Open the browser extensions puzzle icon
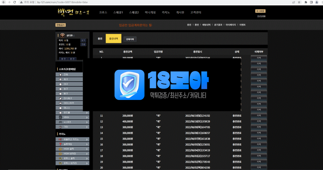The height and width of the screenshot is (170, 323). [306, 2]
